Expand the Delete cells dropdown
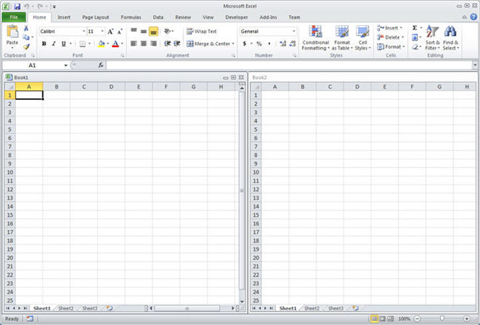 coord(403,37)
